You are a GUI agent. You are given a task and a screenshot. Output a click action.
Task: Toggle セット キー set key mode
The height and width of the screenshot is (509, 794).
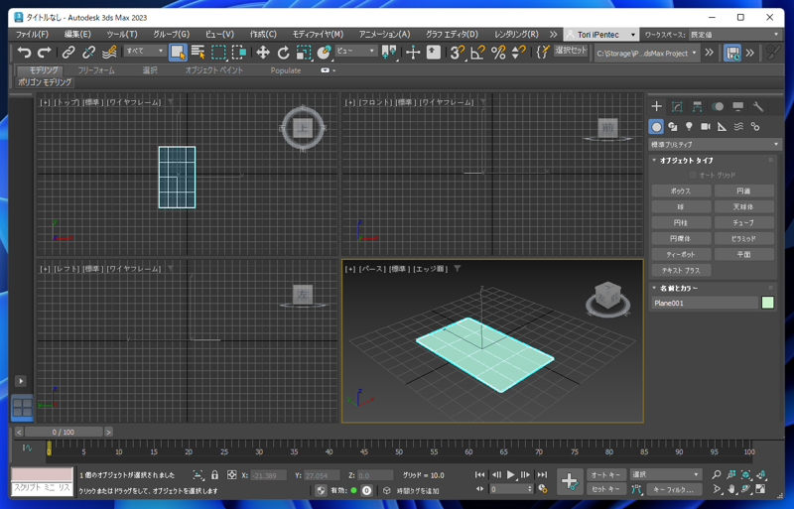606,489
